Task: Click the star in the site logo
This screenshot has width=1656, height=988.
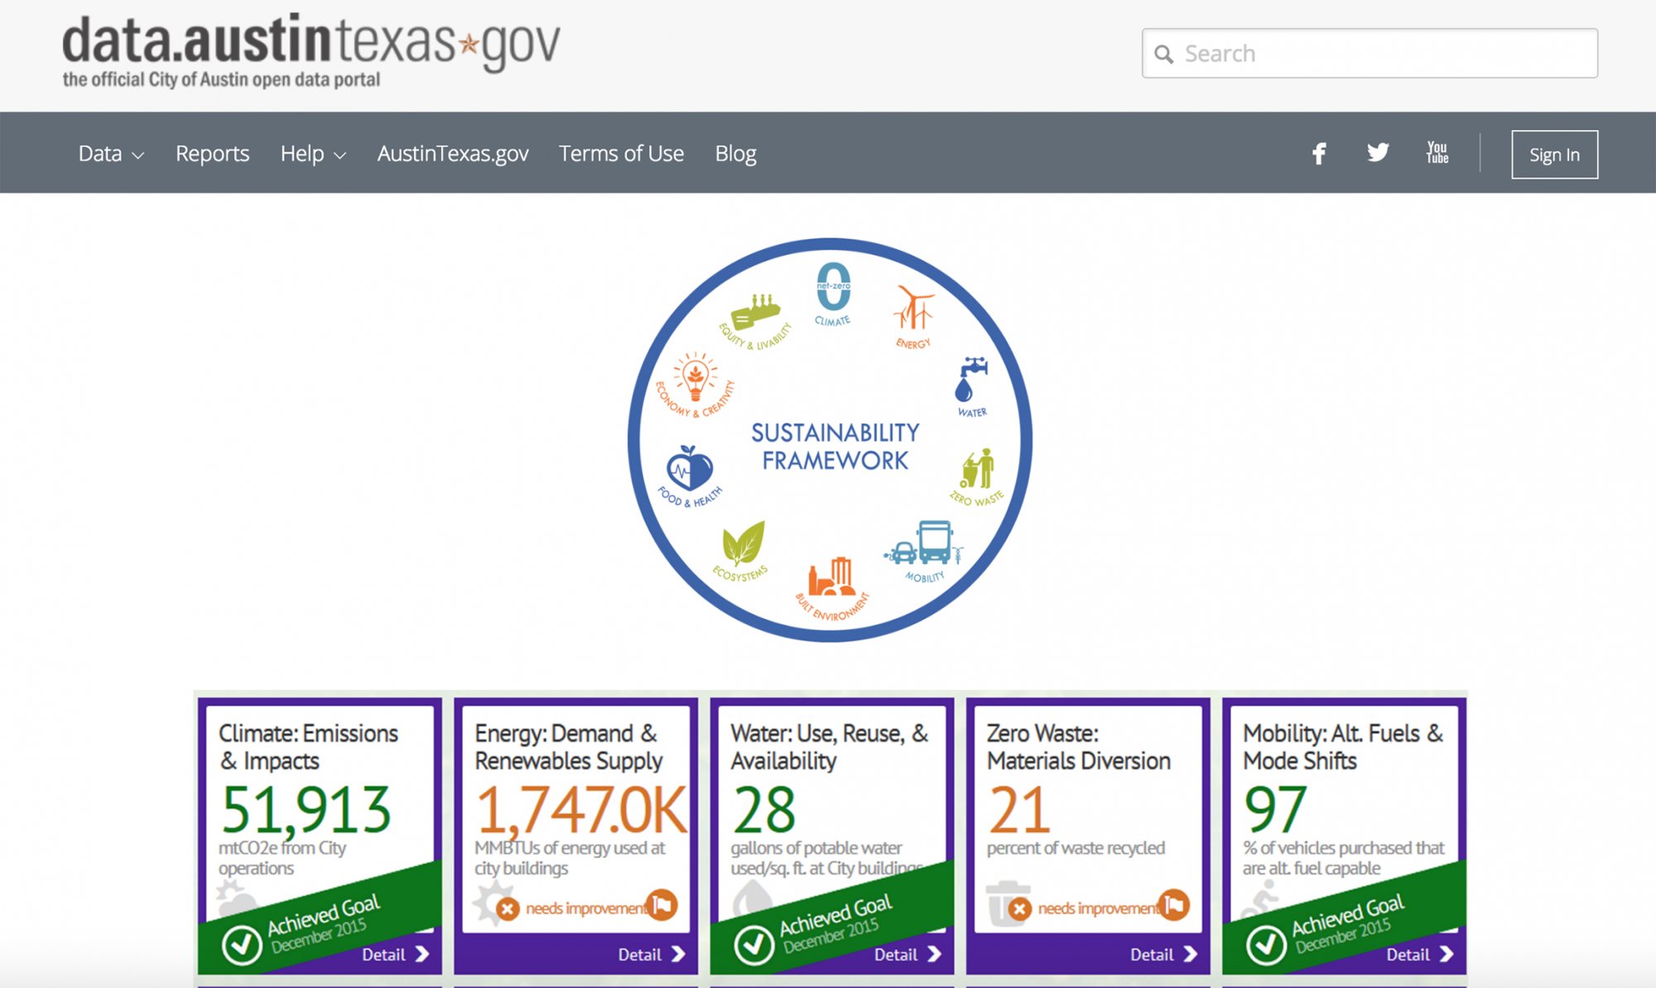Action: click(x=469, y=43)
